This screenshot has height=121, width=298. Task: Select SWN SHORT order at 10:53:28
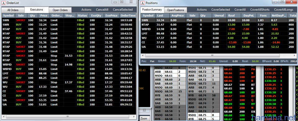pyautogui.click(x=69, y=20)
